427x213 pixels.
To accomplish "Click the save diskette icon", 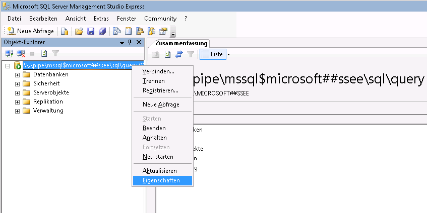I will (91, 31).
